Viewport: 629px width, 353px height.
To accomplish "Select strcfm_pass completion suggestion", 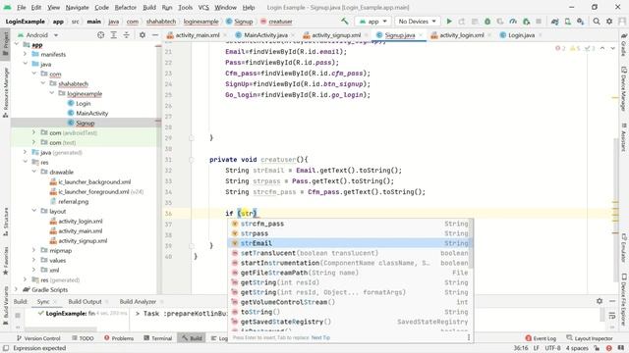I will 351,224.
